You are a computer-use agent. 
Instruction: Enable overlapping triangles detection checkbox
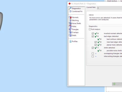93,53
